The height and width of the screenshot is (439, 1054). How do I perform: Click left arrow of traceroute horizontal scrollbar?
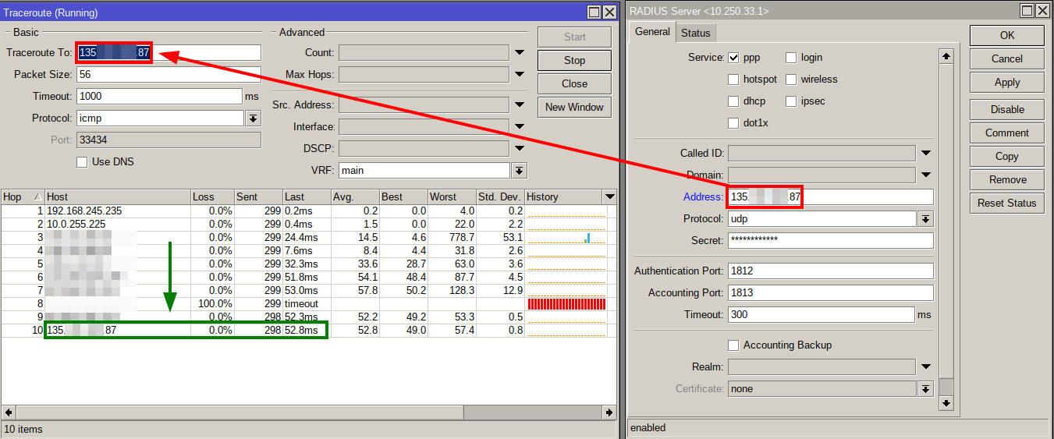[x=9, y=412]
